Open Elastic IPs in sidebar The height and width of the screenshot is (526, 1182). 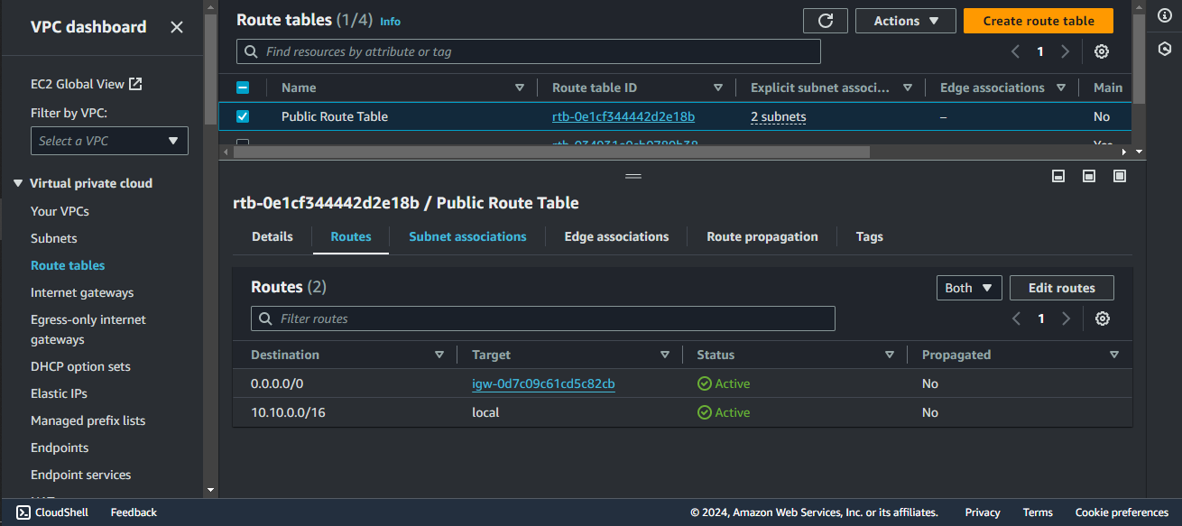point(59,393)
